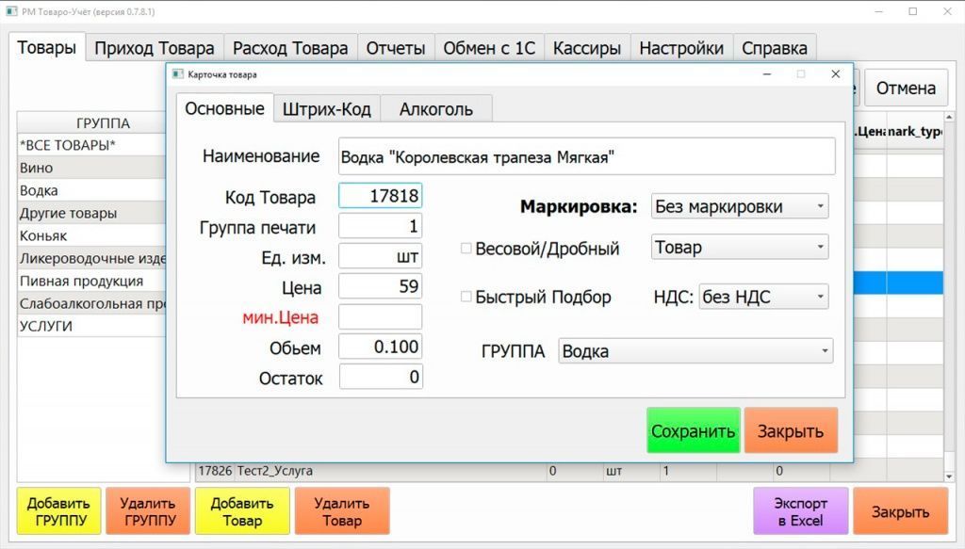This screenshot has width=965, height=549.
Task: Click the Ед. изм. field
Action: click(x=381, y=256)
